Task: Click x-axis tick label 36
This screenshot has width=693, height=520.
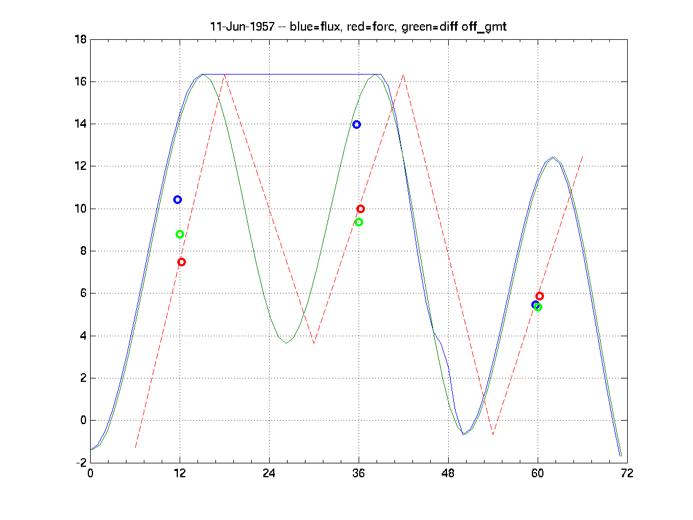Action: 359,473
